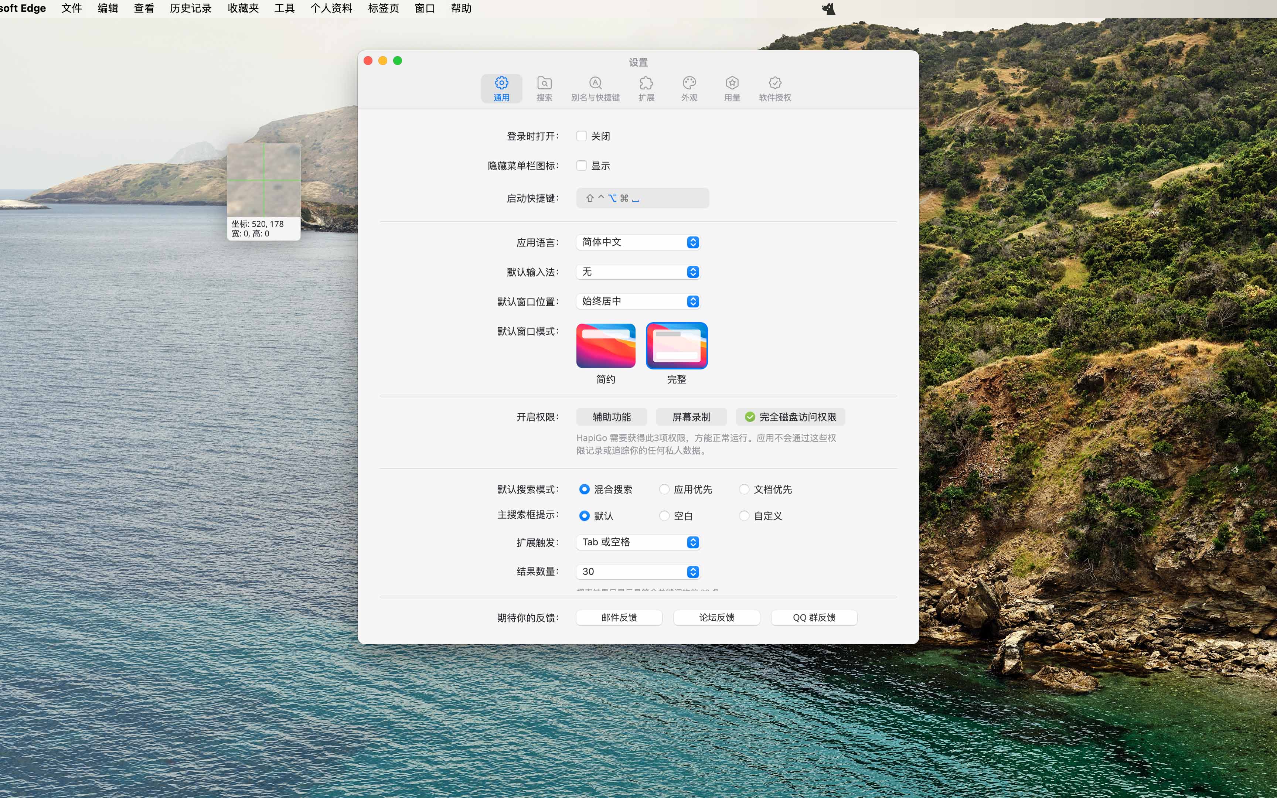Open the 帮助 menu
Screen dimensions: 1277x798
point(461,8)
